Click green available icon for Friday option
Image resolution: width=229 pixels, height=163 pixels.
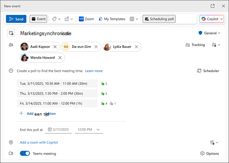[x=103, y=104]
